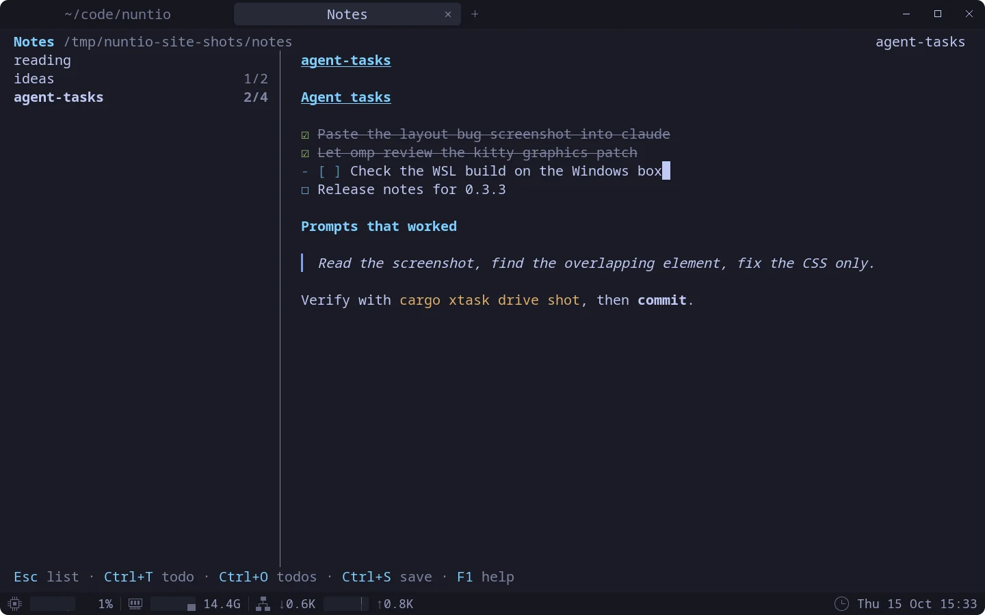
Task: Click the 'cargo xtask drive shot' inline code
Action: point(490,301)
